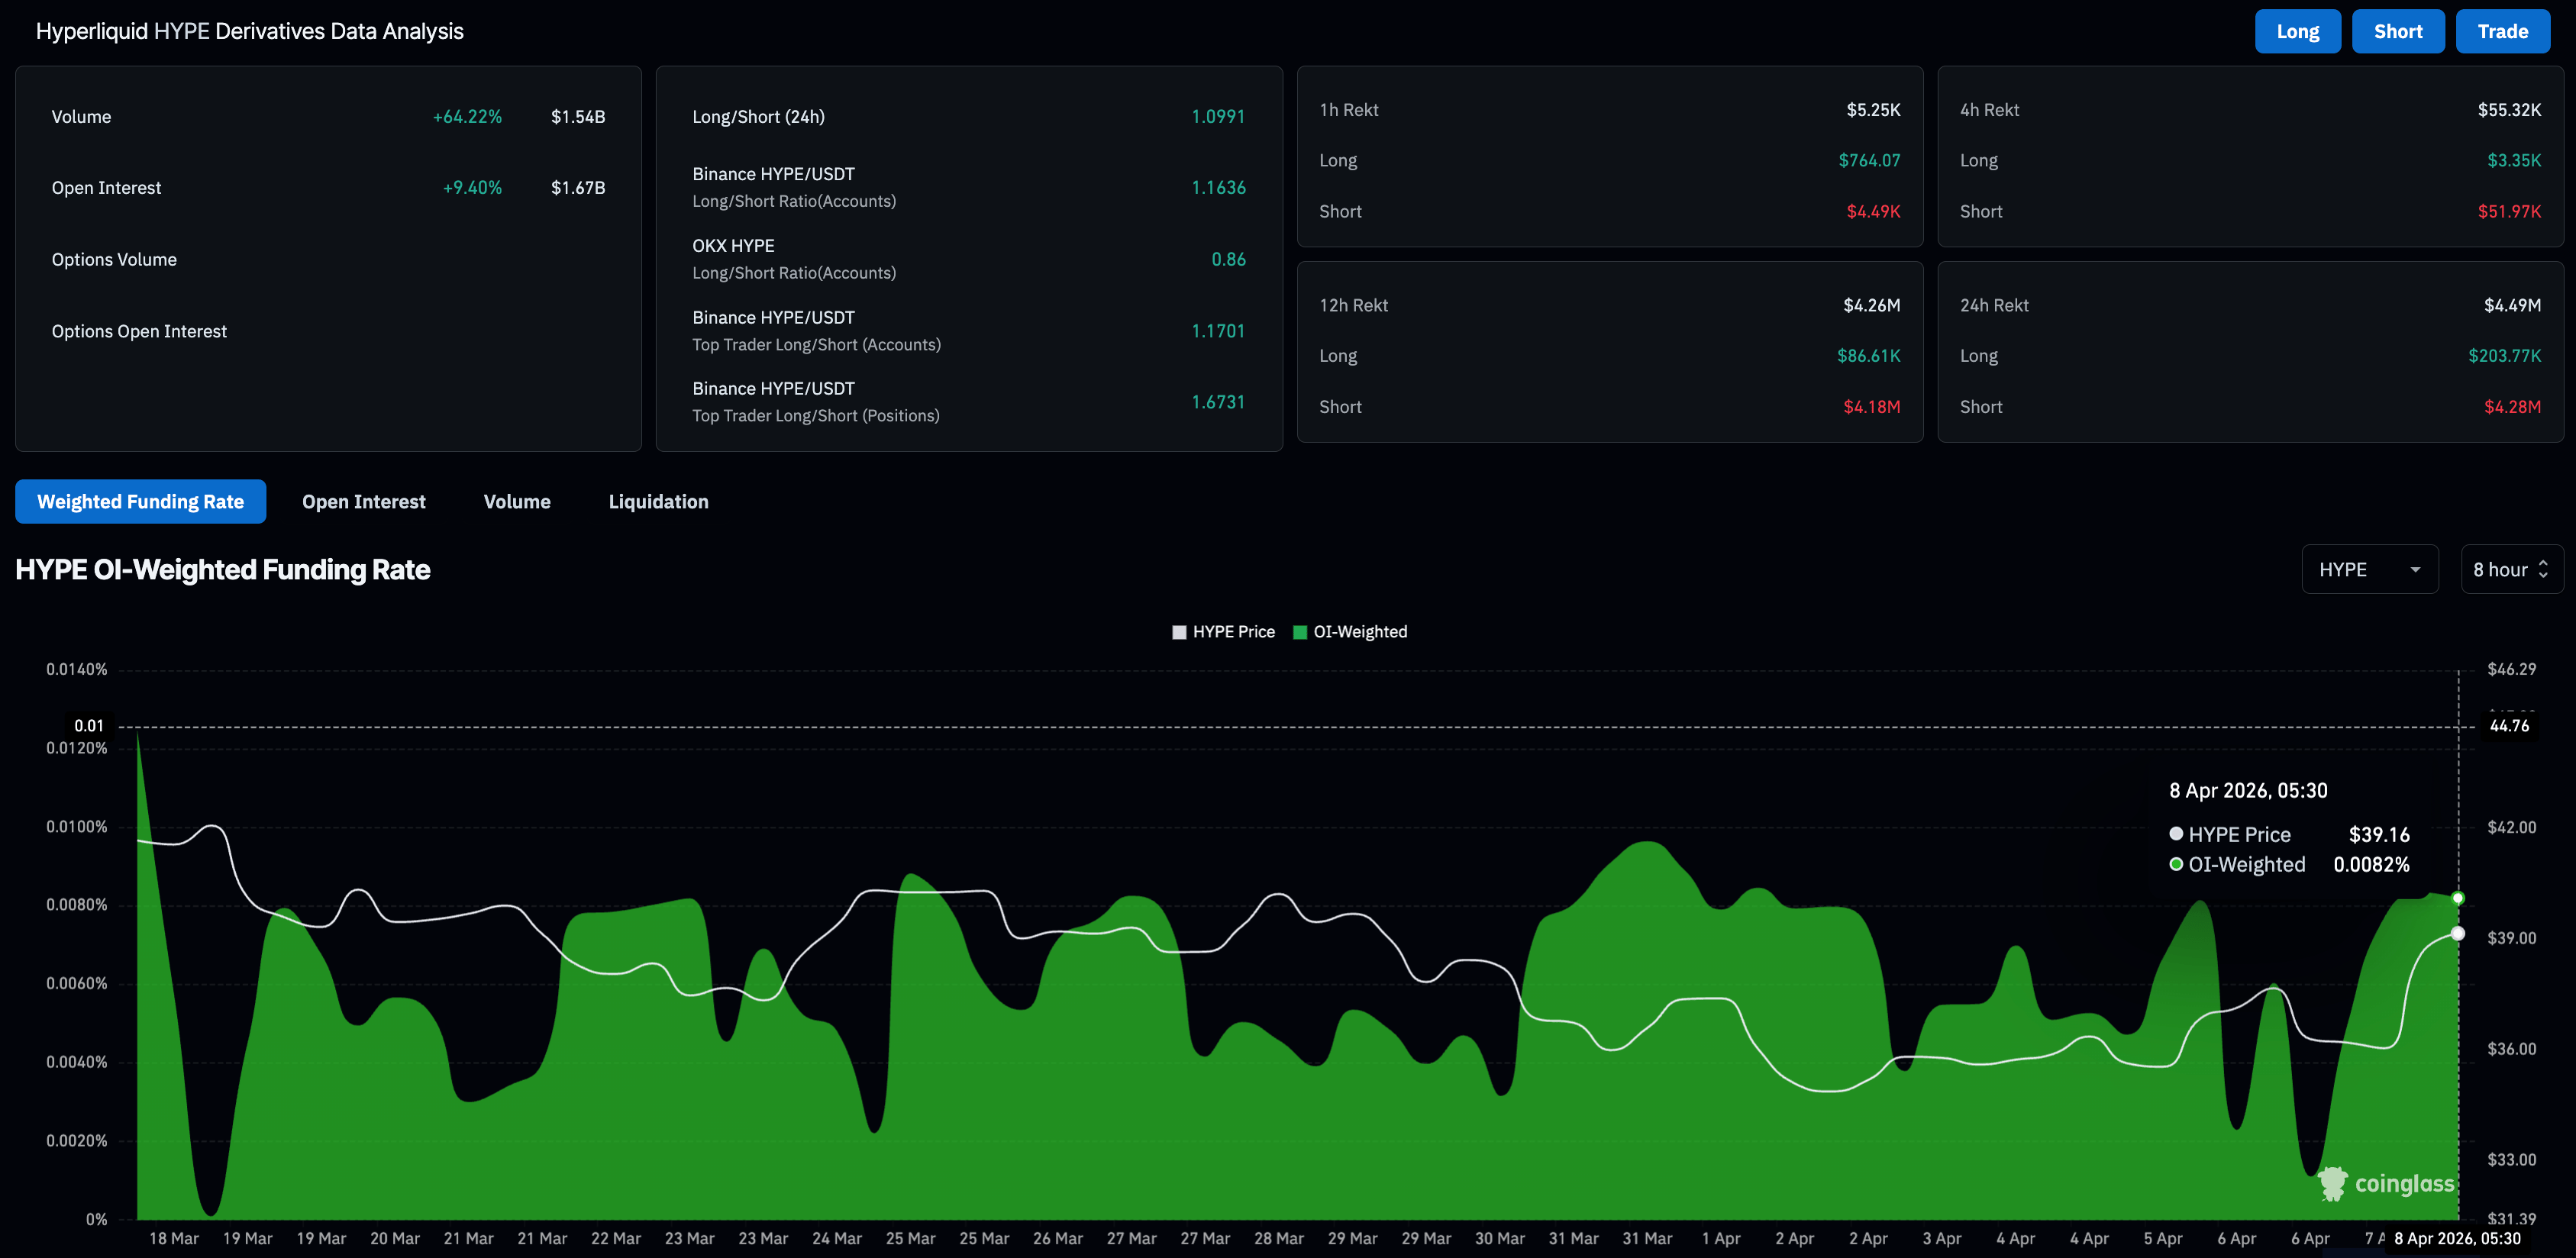Click the coinglass watermark logo

pyautogui.click(x=2385, y=1183)
